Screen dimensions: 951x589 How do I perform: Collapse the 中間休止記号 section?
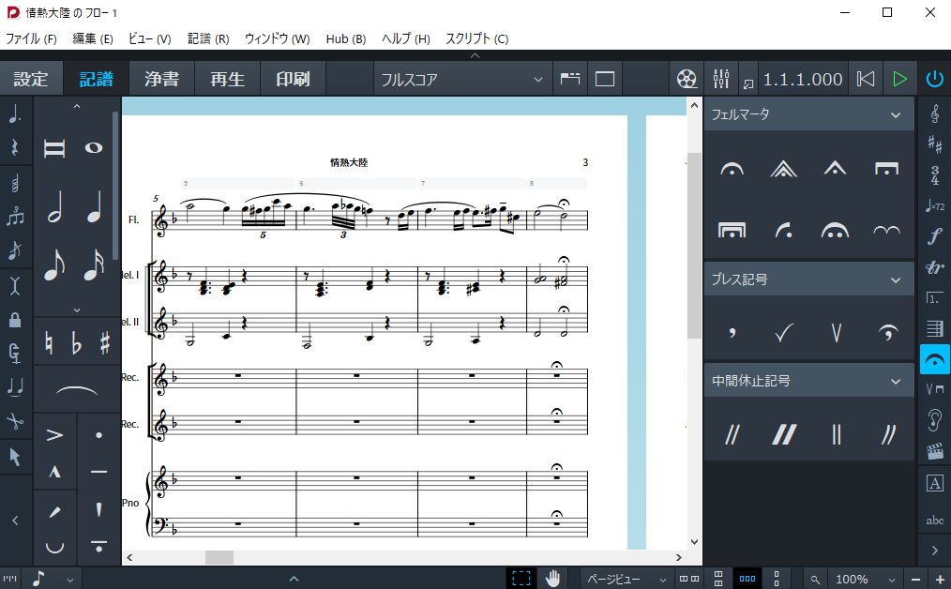pos(896,382)
